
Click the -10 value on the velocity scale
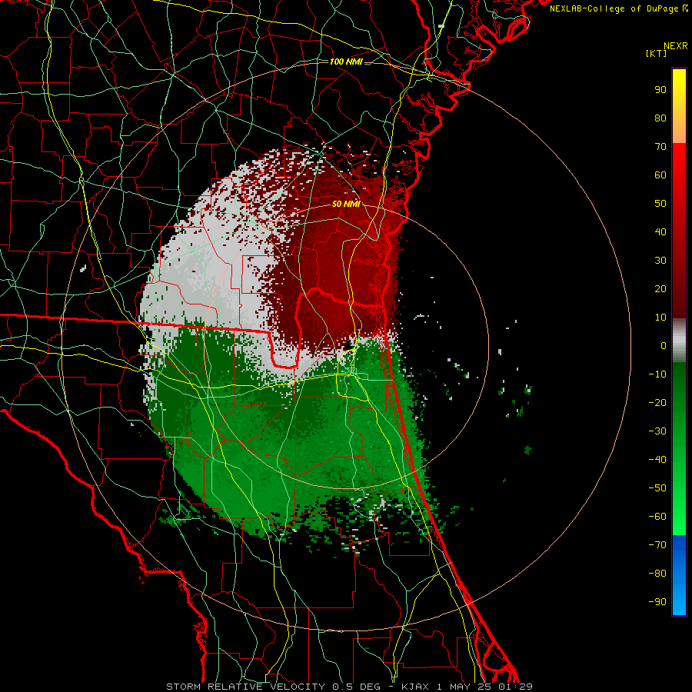coord(657,374)
